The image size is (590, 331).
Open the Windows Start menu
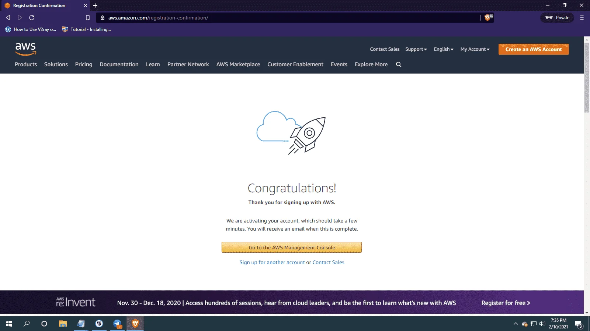coord(9,324)
